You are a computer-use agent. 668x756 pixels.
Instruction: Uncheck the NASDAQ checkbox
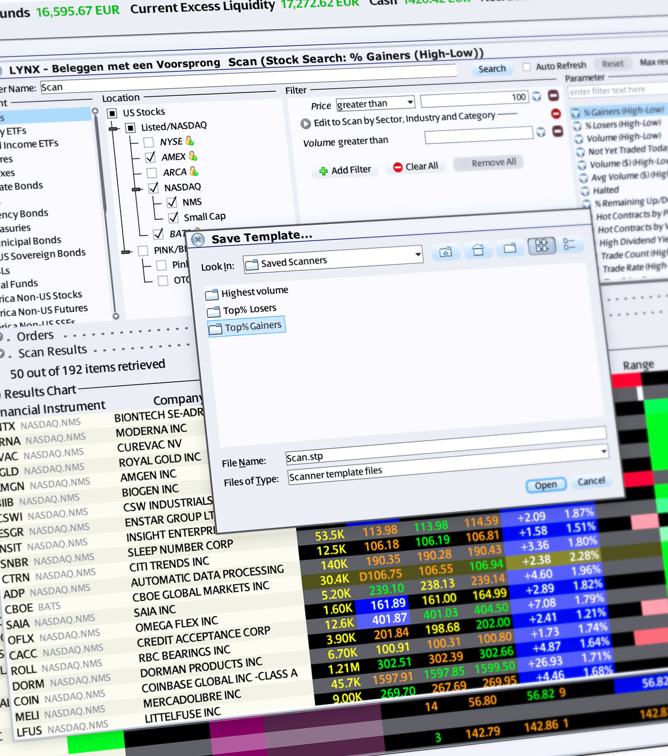(154, 188)
